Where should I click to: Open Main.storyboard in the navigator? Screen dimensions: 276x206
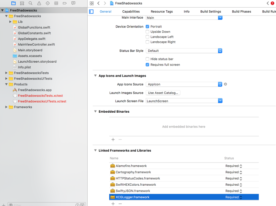(x=30, y=50)
